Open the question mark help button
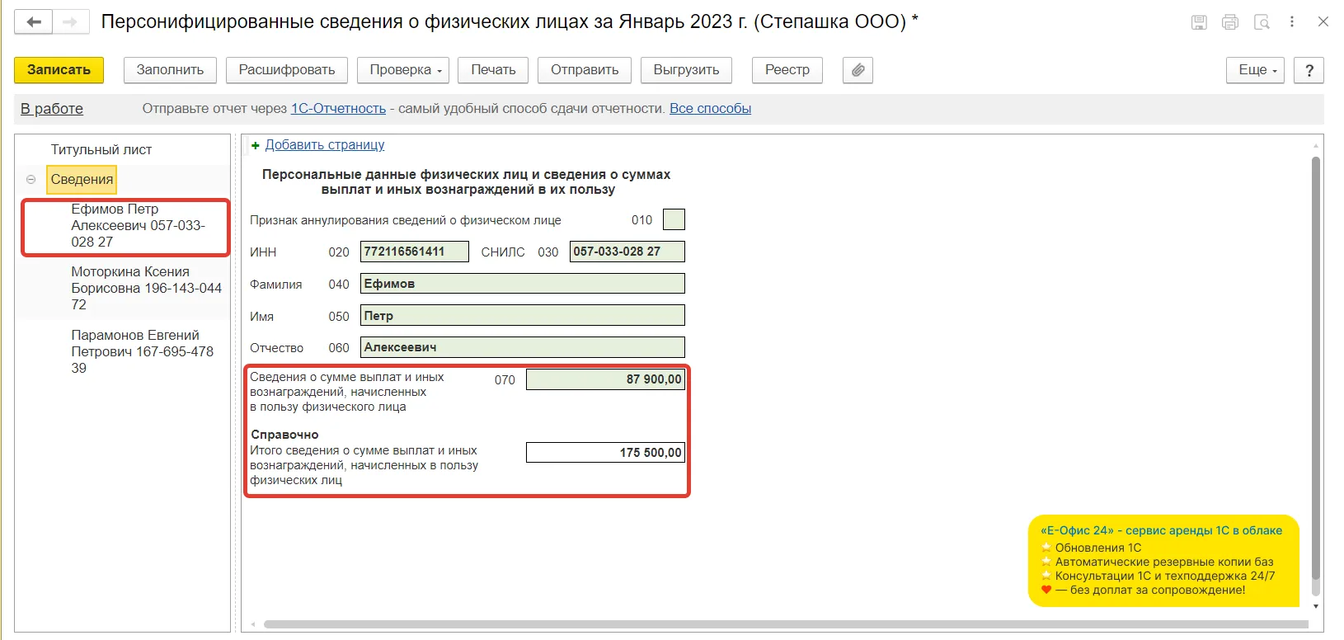 [x=1309, y=70]
